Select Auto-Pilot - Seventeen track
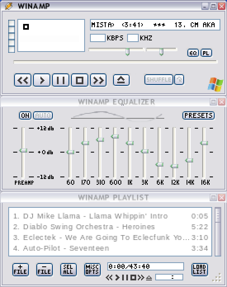227x287 pixels. [111, 248]
